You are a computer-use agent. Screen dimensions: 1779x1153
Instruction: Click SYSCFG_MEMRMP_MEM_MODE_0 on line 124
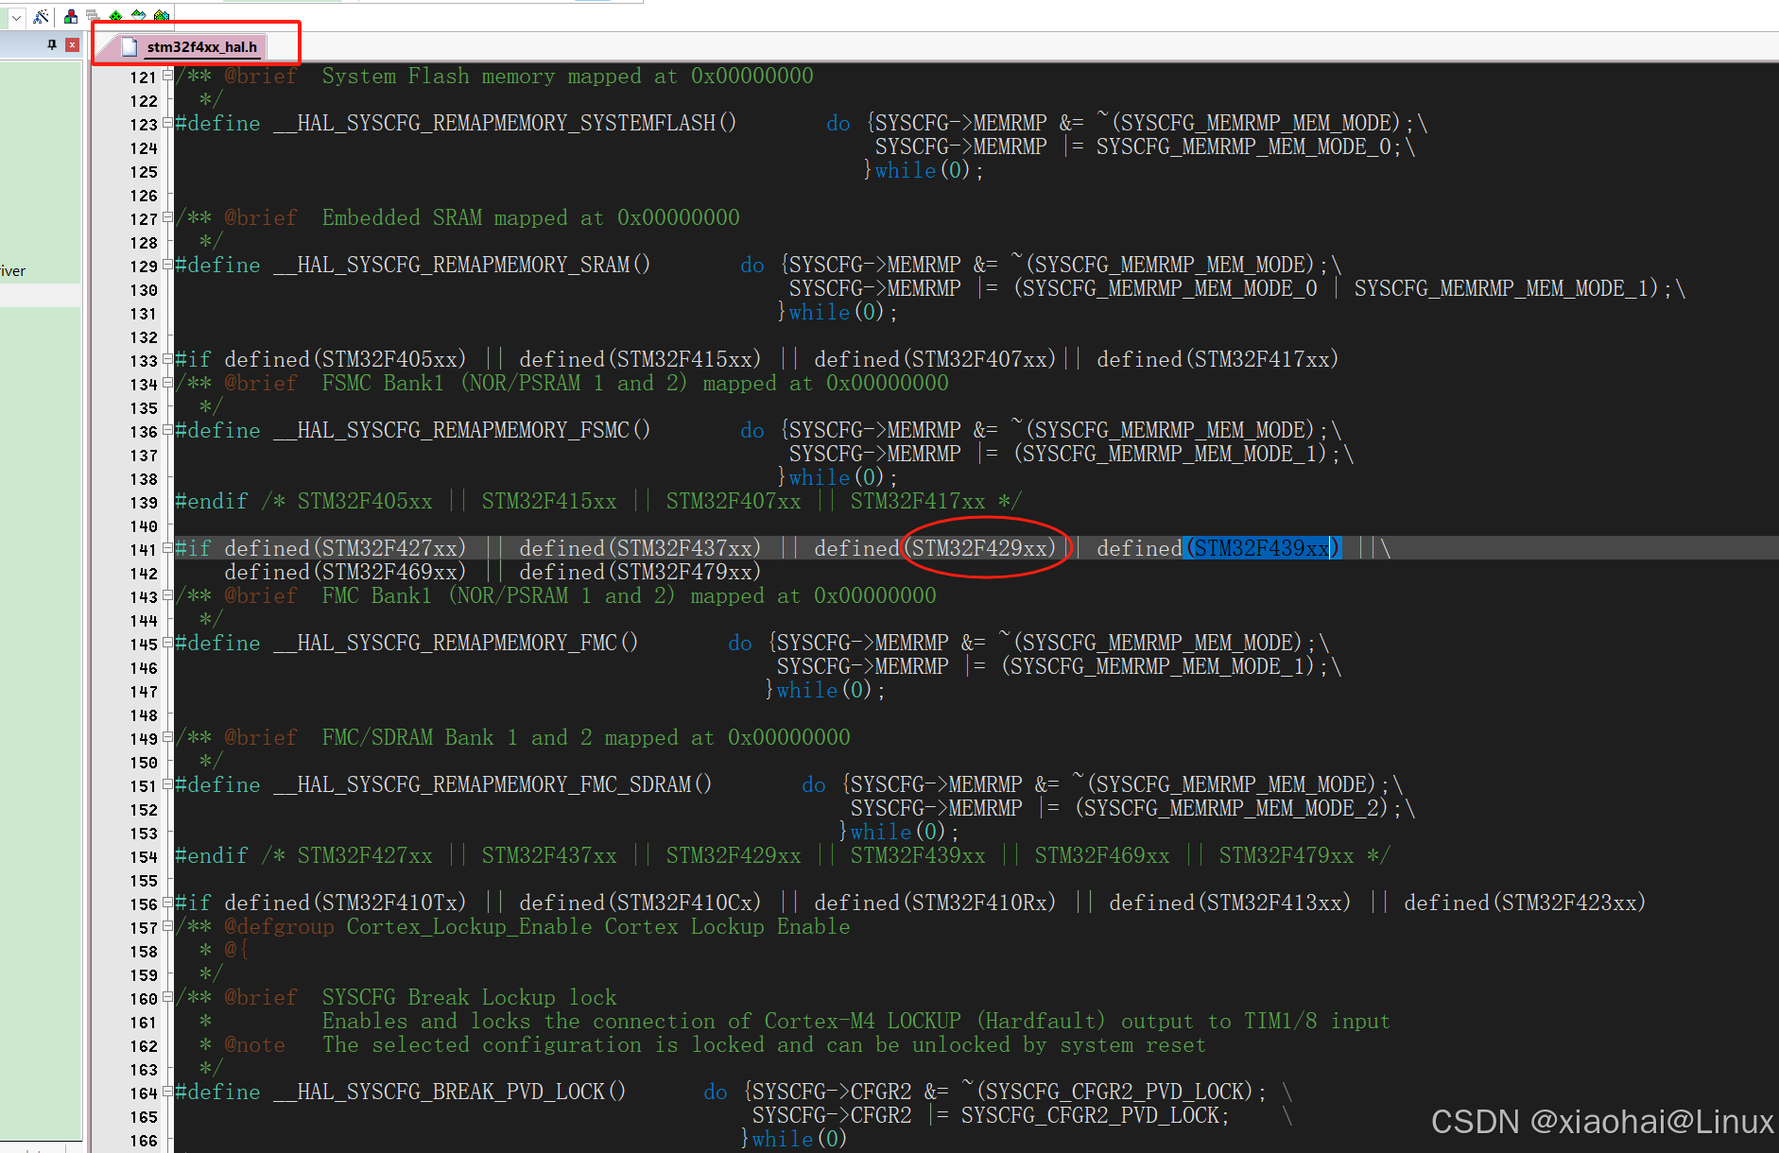[x=1243, y=146]
